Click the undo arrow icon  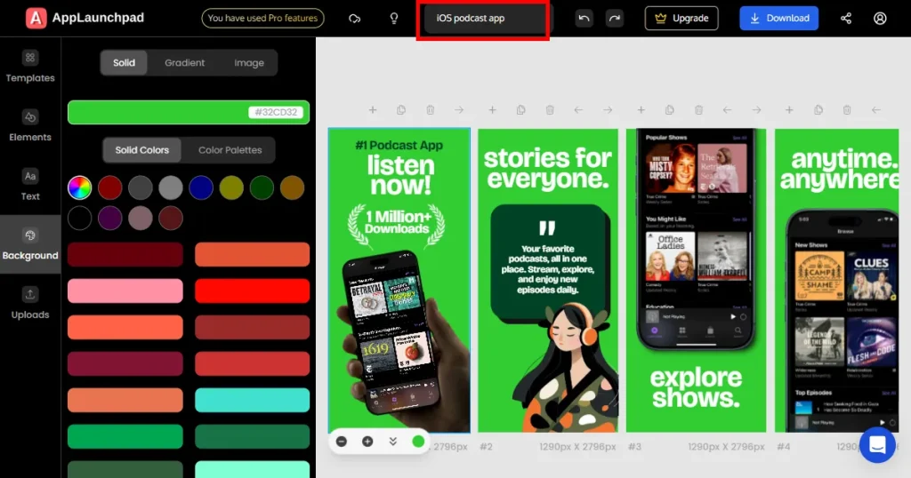584,19
